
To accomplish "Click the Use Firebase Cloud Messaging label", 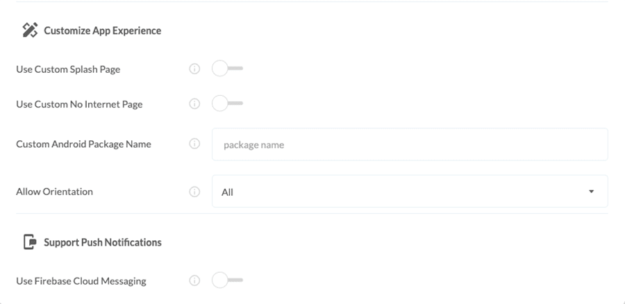I will pos(81,281).
